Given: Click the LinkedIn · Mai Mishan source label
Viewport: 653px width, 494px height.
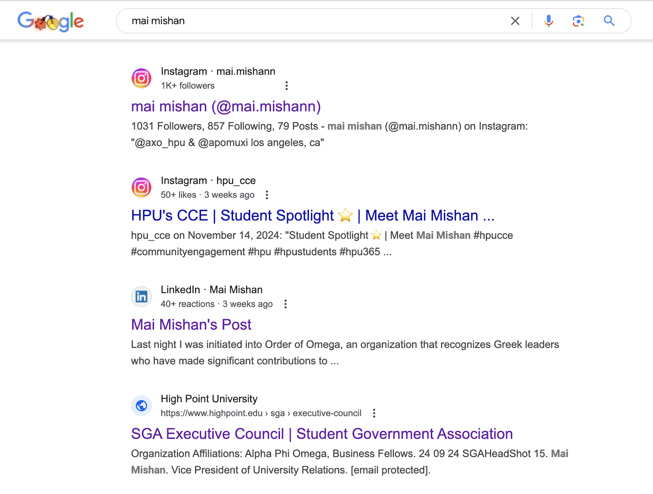Looking at the screenshot, I should tap(211, 289).
